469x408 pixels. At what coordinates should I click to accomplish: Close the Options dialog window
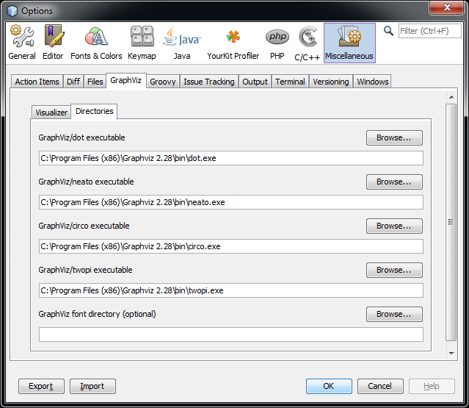446,7
